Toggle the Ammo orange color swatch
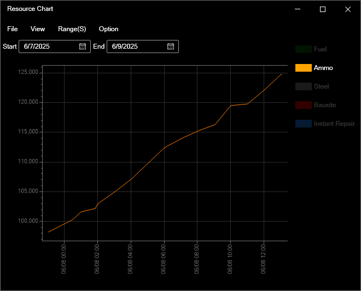 [304, 68]
